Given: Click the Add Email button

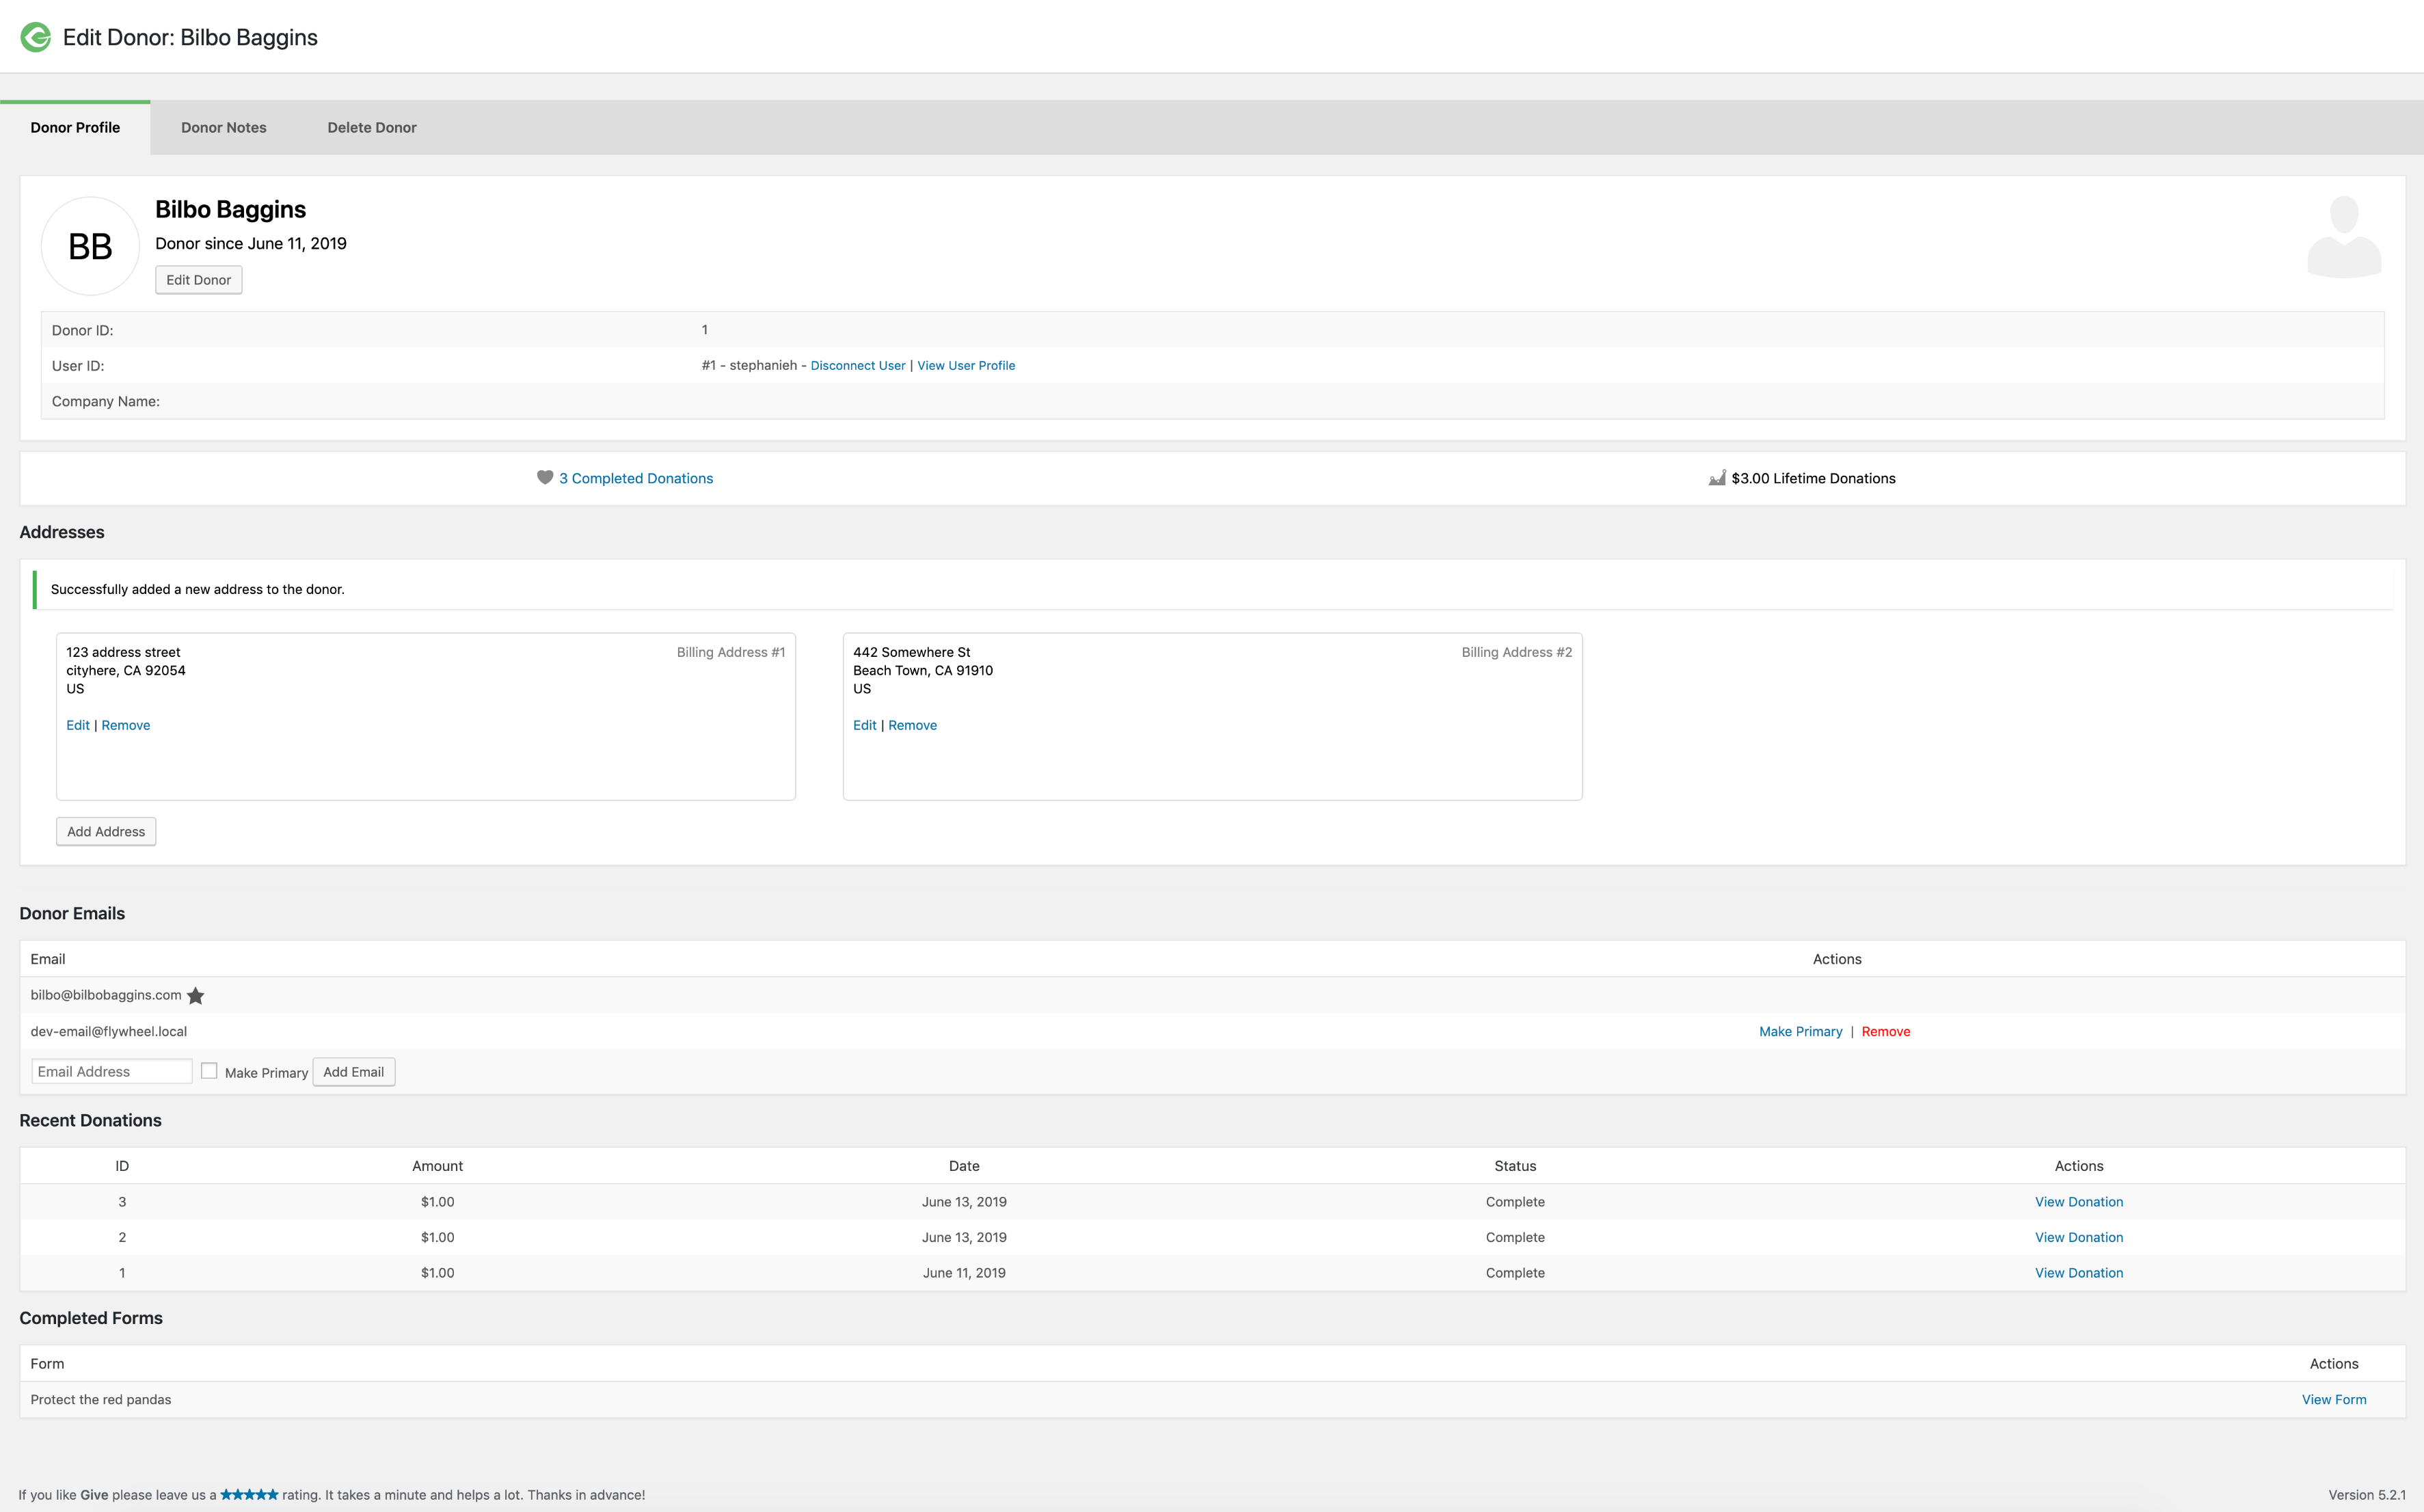Looking at the screenshot, I should (x=353, y=1071).
